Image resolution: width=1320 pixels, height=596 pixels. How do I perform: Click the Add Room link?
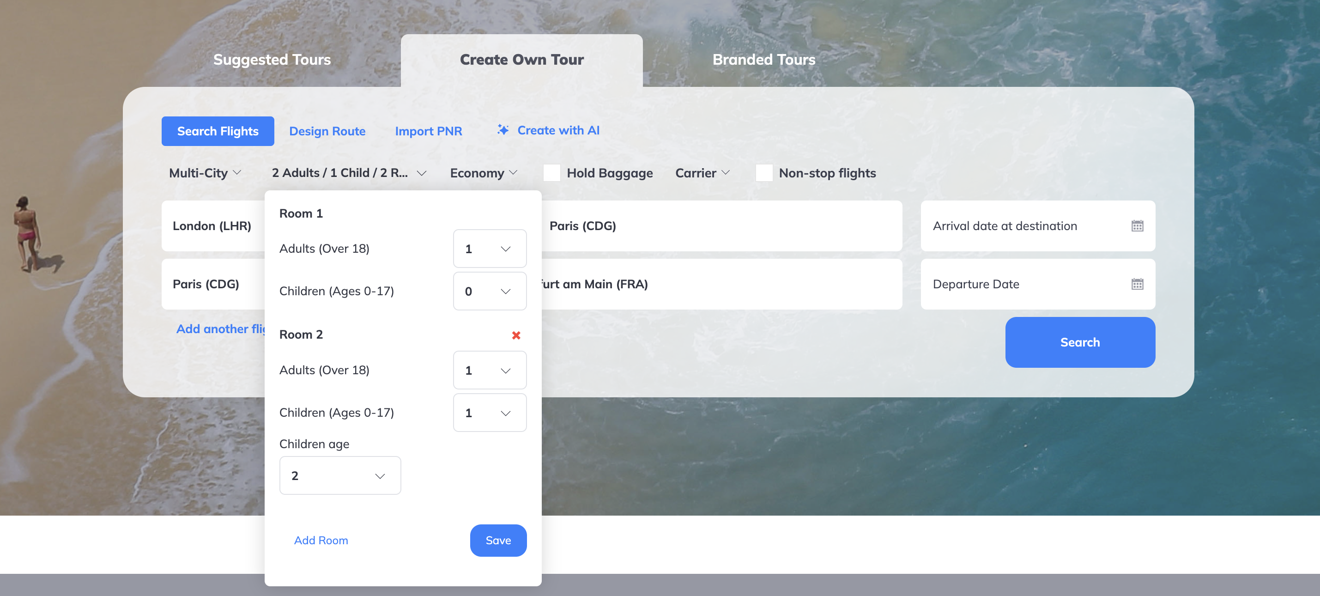[x=321, y=541]
